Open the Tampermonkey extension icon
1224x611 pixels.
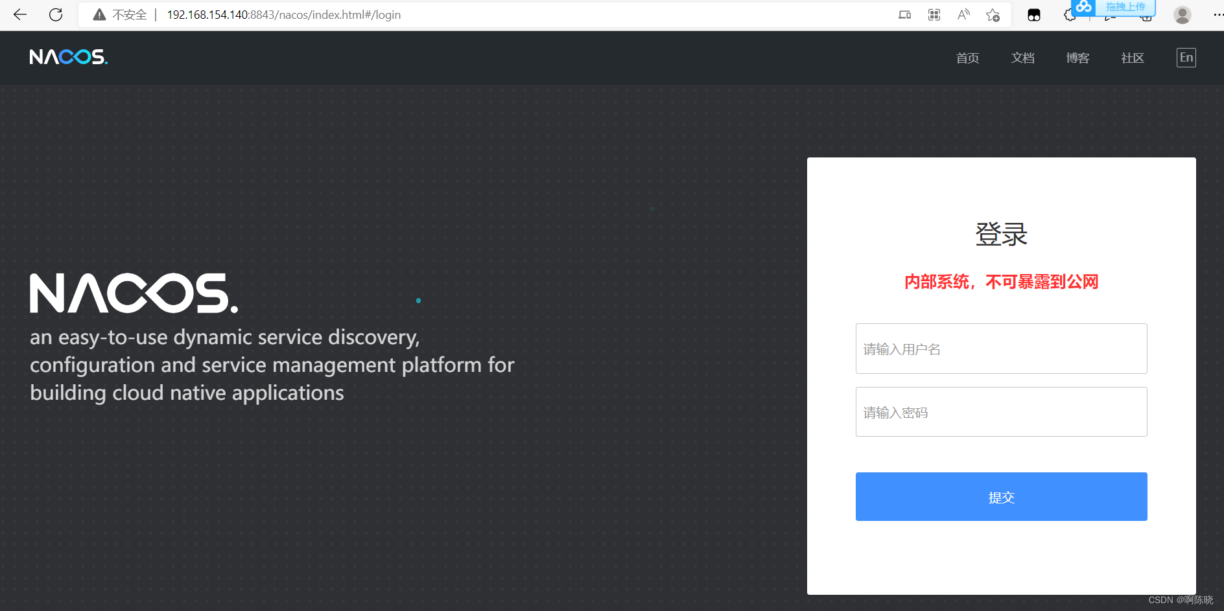[x=1034, y=15]
